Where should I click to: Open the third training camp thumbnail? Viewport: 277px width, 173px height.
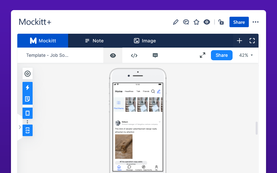[154, 104]
